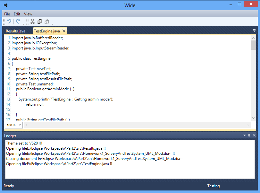Close the TestEngine.java tab
This screenshot has width=260, height=193.
64,31
